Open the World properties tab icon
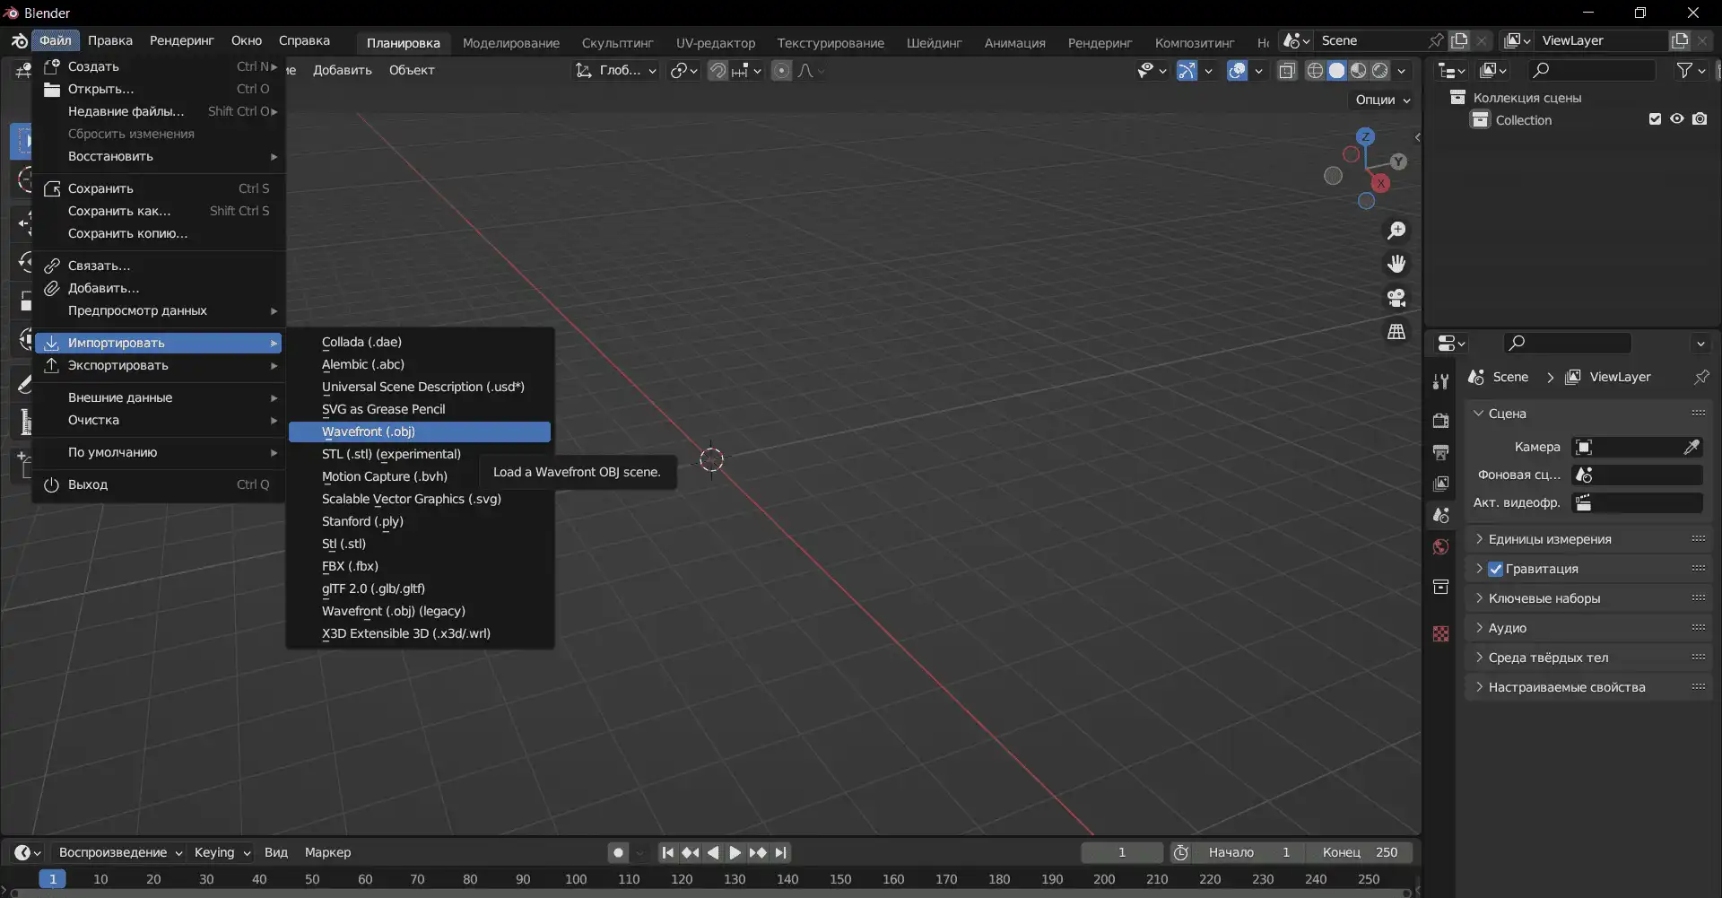The height and width of the screenshot is (898, 1722). point(1441,547)
